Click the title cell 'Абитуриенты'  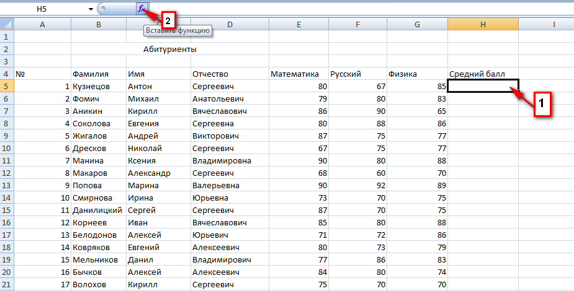(x=170, y=50)
